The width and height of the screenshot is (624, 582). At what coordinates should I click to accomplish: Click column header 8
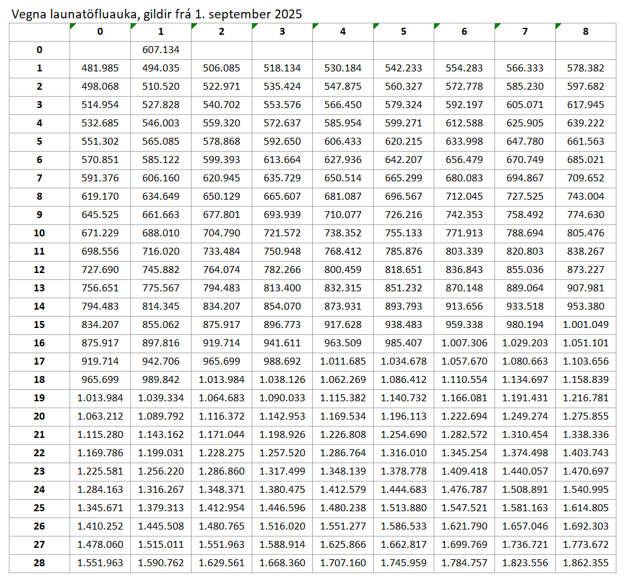pos(586,32)
